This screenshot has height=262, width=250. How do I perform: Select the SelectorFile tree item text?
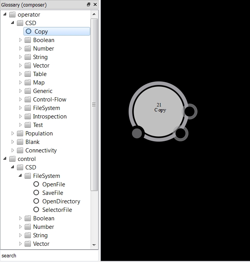pyautogui.click(x=57, y=210)
